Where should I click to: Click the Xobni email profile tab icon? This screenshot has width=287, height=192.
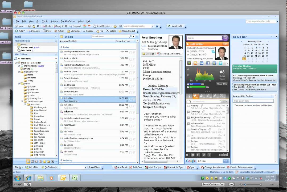click(195, 63)
